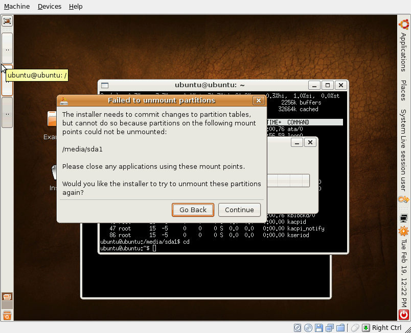Click Continue to retry unmounting
This screenshot has width=411, height=333.
click(x=239, y=210)
